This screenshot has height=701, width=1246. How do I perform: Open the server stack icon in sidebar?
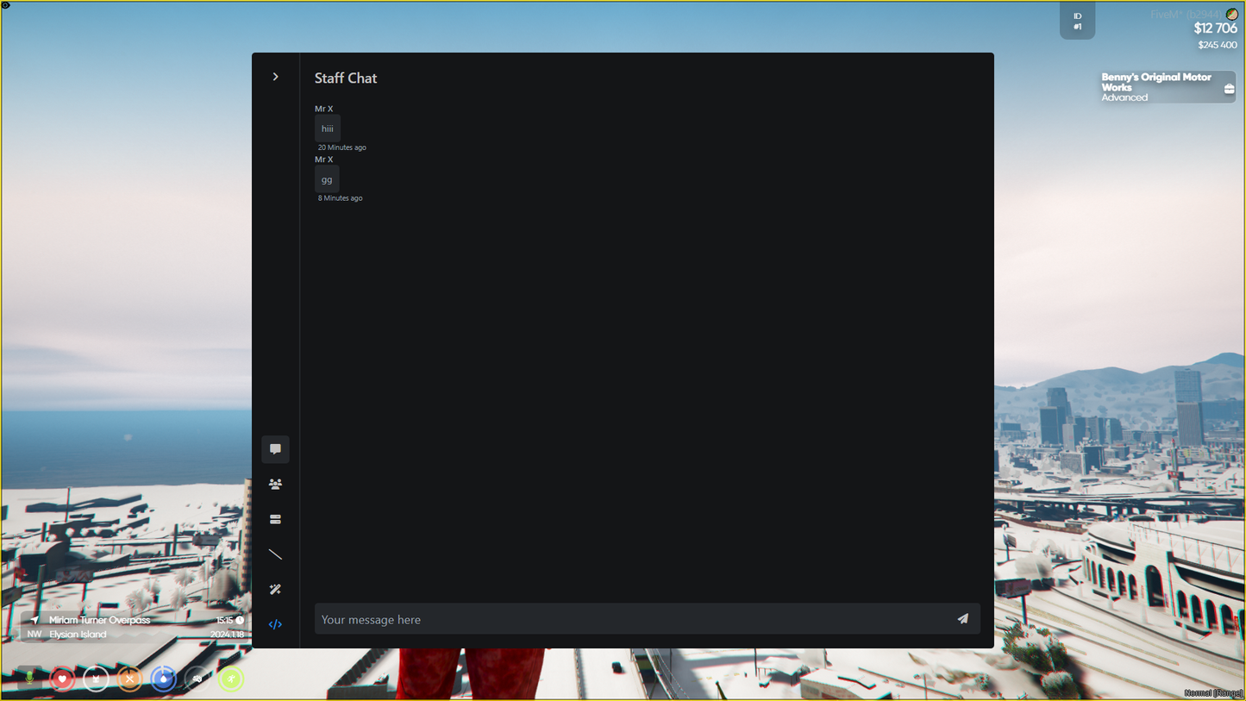click(276, 520)
